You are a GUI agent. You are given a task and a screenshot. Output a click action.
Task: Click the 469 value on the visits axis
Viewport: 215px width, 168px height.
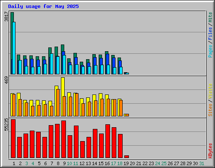pos(6,80)
